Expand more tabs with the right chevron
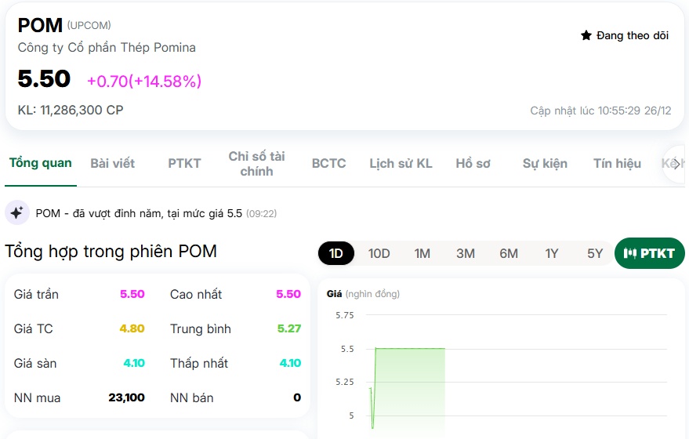 pos(676,164)
